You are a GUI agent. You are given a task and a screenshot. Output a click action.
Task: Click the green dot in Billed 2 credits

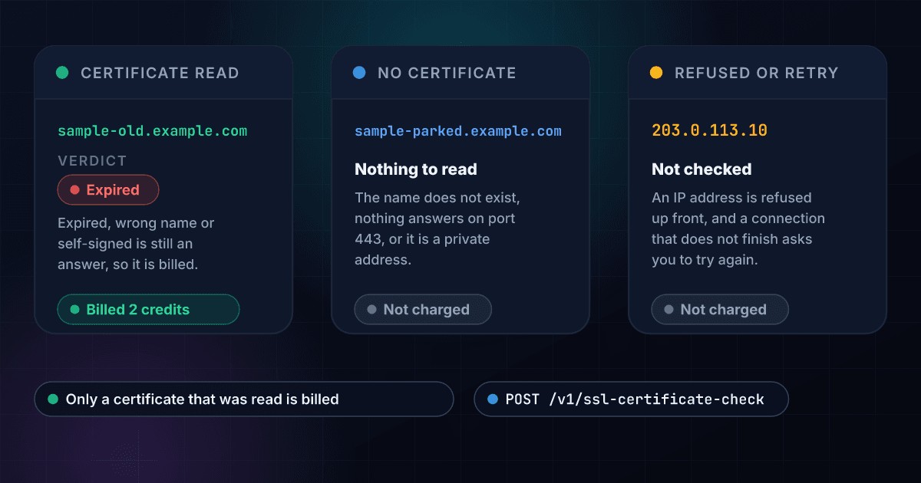tap(75, 310)
